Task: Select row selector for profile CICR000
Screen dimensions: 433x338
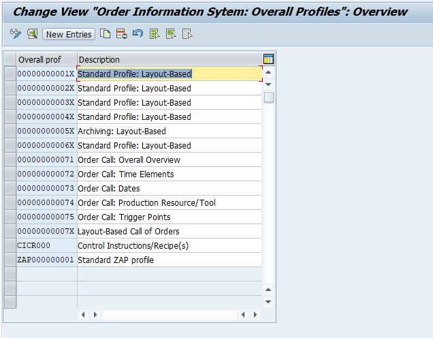Action: (x=10, y=245)
